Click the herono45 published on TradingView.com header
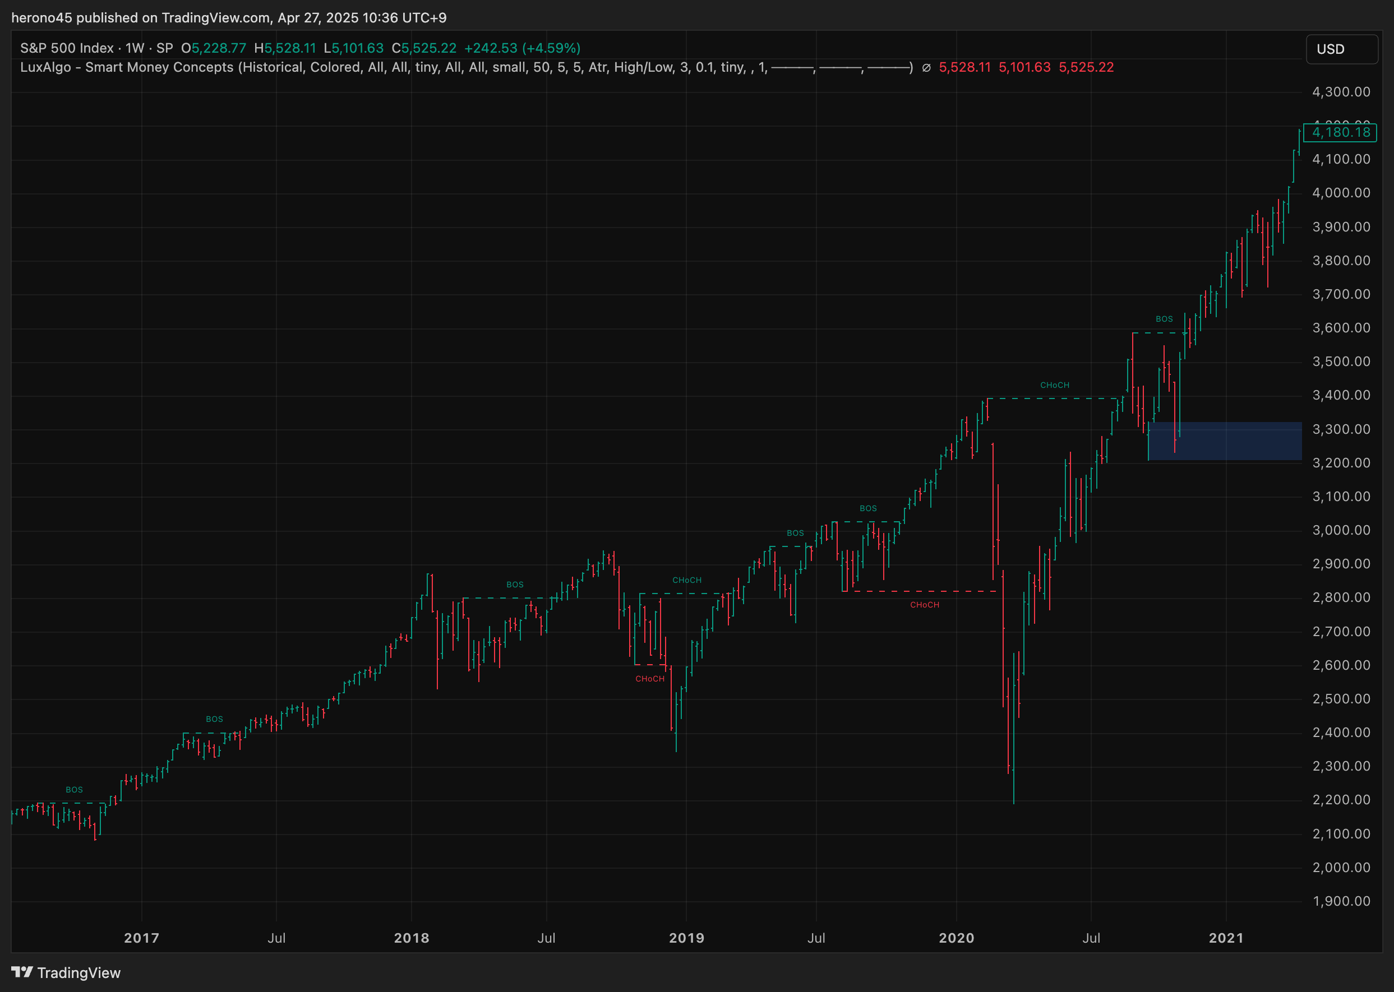 [229, 18]
